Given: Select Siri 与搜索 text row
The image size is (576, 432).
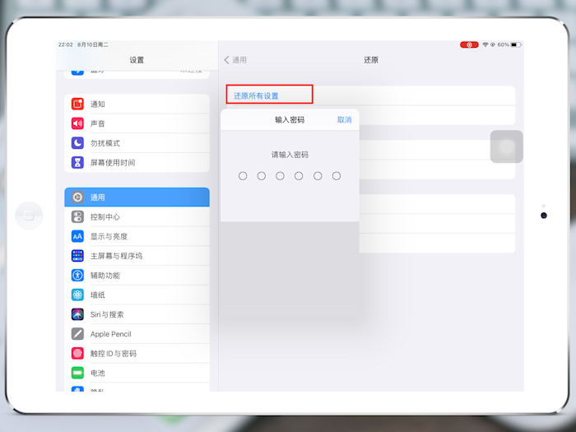Looking at the screenshot, I should pos(137,314).
